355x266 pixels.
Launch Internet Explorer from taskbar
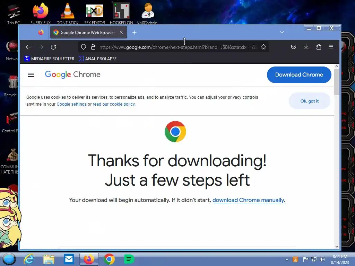(x=29, y=259)
